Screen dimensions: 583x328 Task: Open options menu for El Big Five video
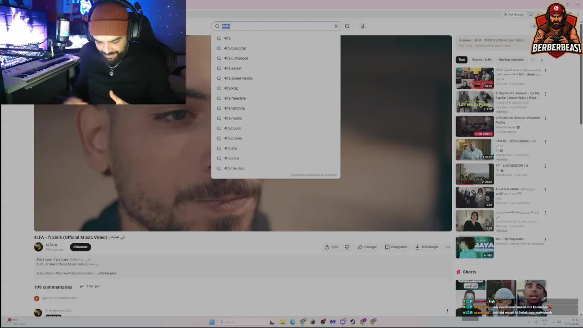click(x=545, y=94)
